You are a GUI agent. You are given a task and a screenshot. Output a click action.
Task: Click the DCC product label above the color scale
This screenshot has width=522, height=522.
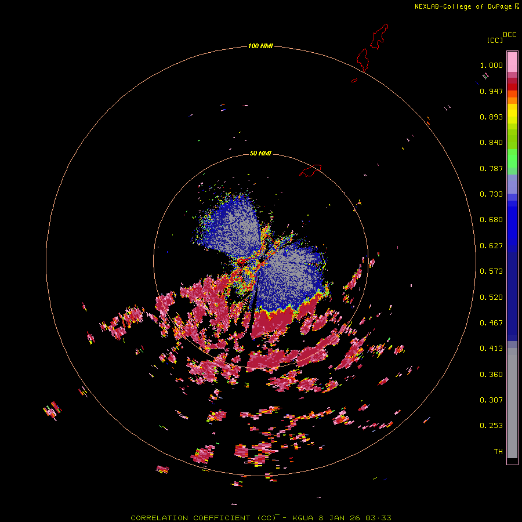(x=509, y=35)
